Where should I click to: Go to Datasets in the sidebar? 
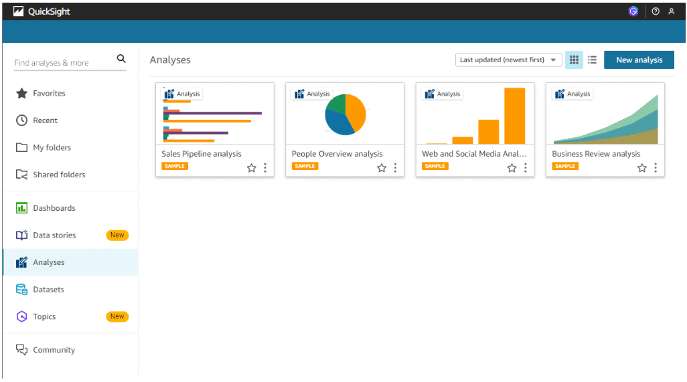(48, 290)
